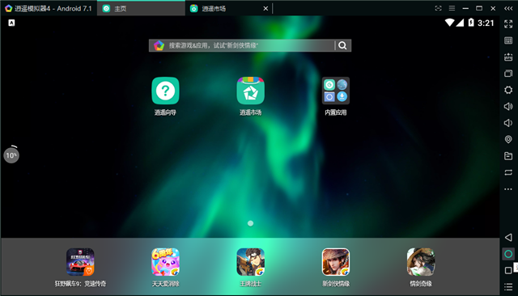The height and width of the screenshot is (296, 518).
Task: Switch to the 主页 tab
Action: click(141, 8)
